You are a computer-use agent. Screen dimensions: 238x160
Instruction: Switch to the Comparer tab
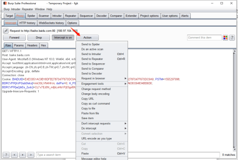tap(116, 16)
